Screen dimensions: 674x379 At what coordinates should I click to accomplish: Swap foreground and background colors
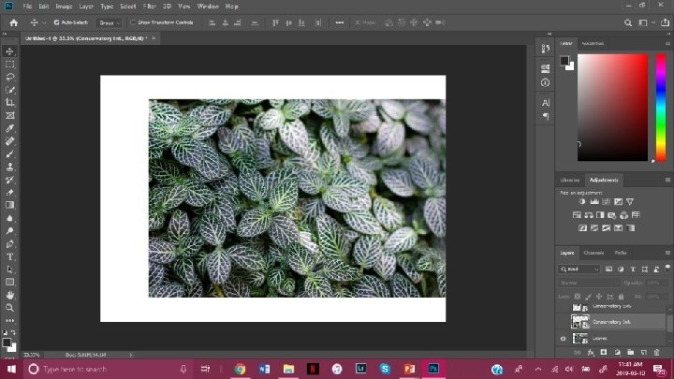coord(13,332)
